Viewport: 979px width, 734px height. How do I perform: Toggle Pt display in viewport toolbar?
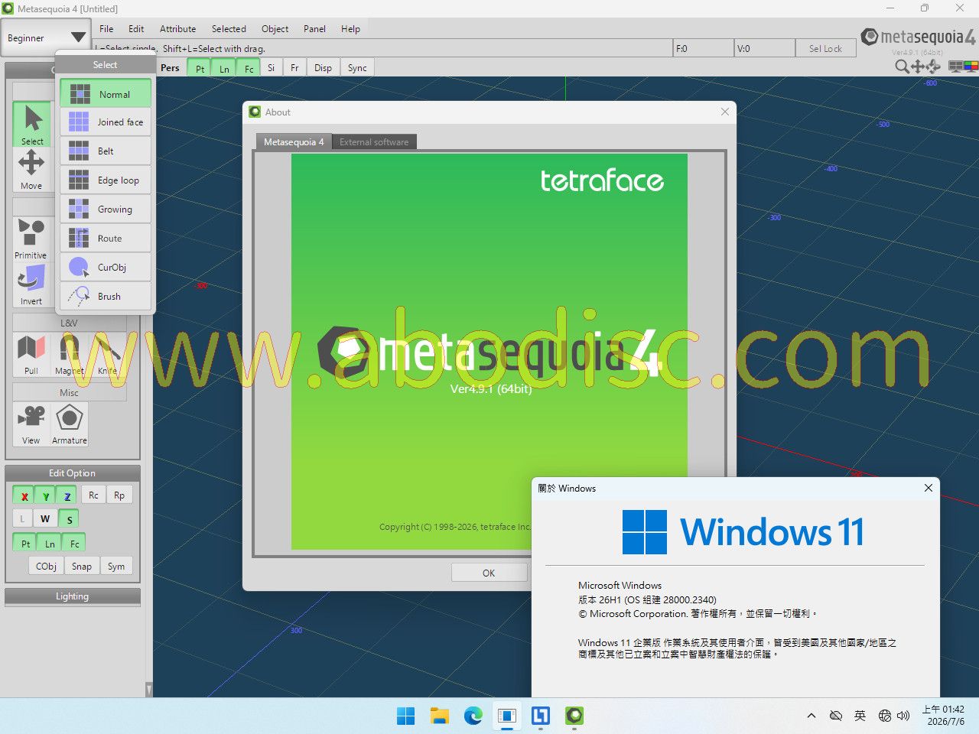point(200,68)
